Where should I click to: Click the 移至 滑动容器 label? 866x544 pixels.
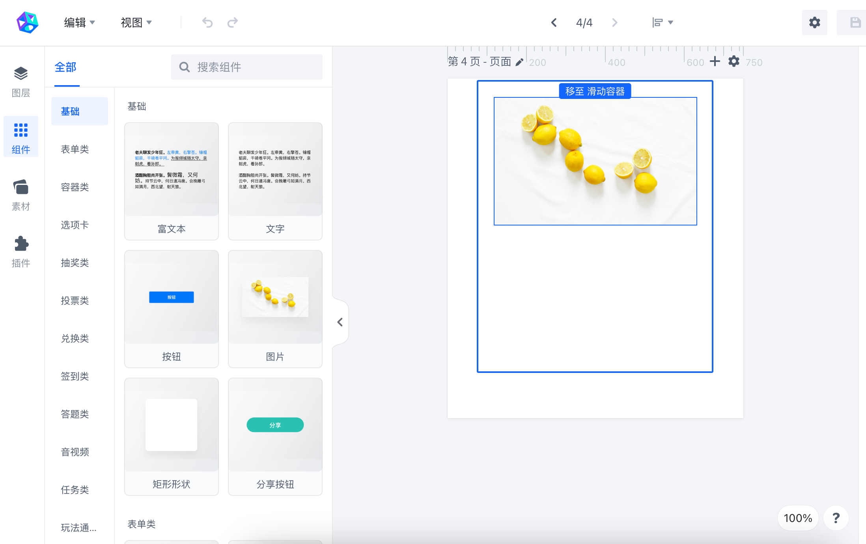595,91
